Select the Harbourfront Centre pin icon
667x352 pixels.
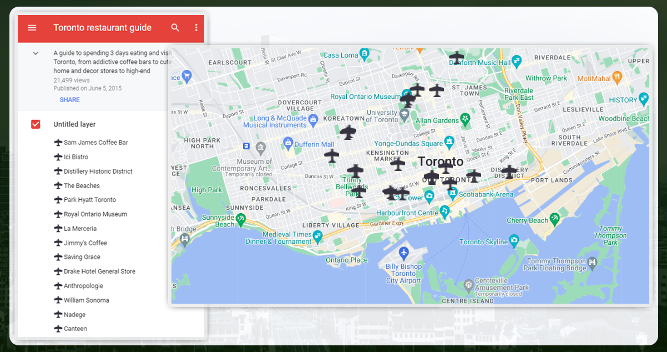coord(444,212)
